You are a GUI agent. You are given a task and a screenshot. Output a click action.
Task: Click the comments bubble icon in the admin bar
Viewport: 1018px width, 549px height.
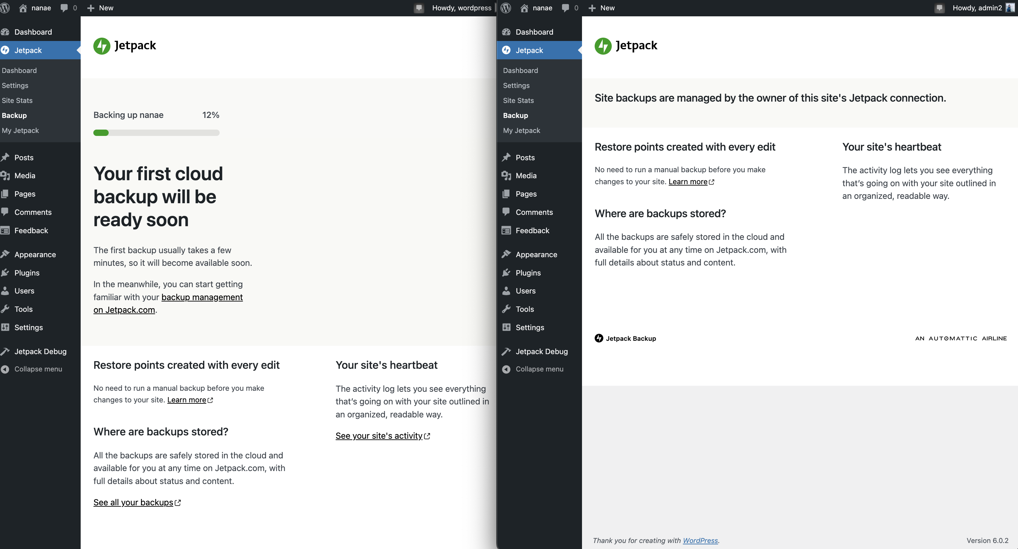coord(64,8)
